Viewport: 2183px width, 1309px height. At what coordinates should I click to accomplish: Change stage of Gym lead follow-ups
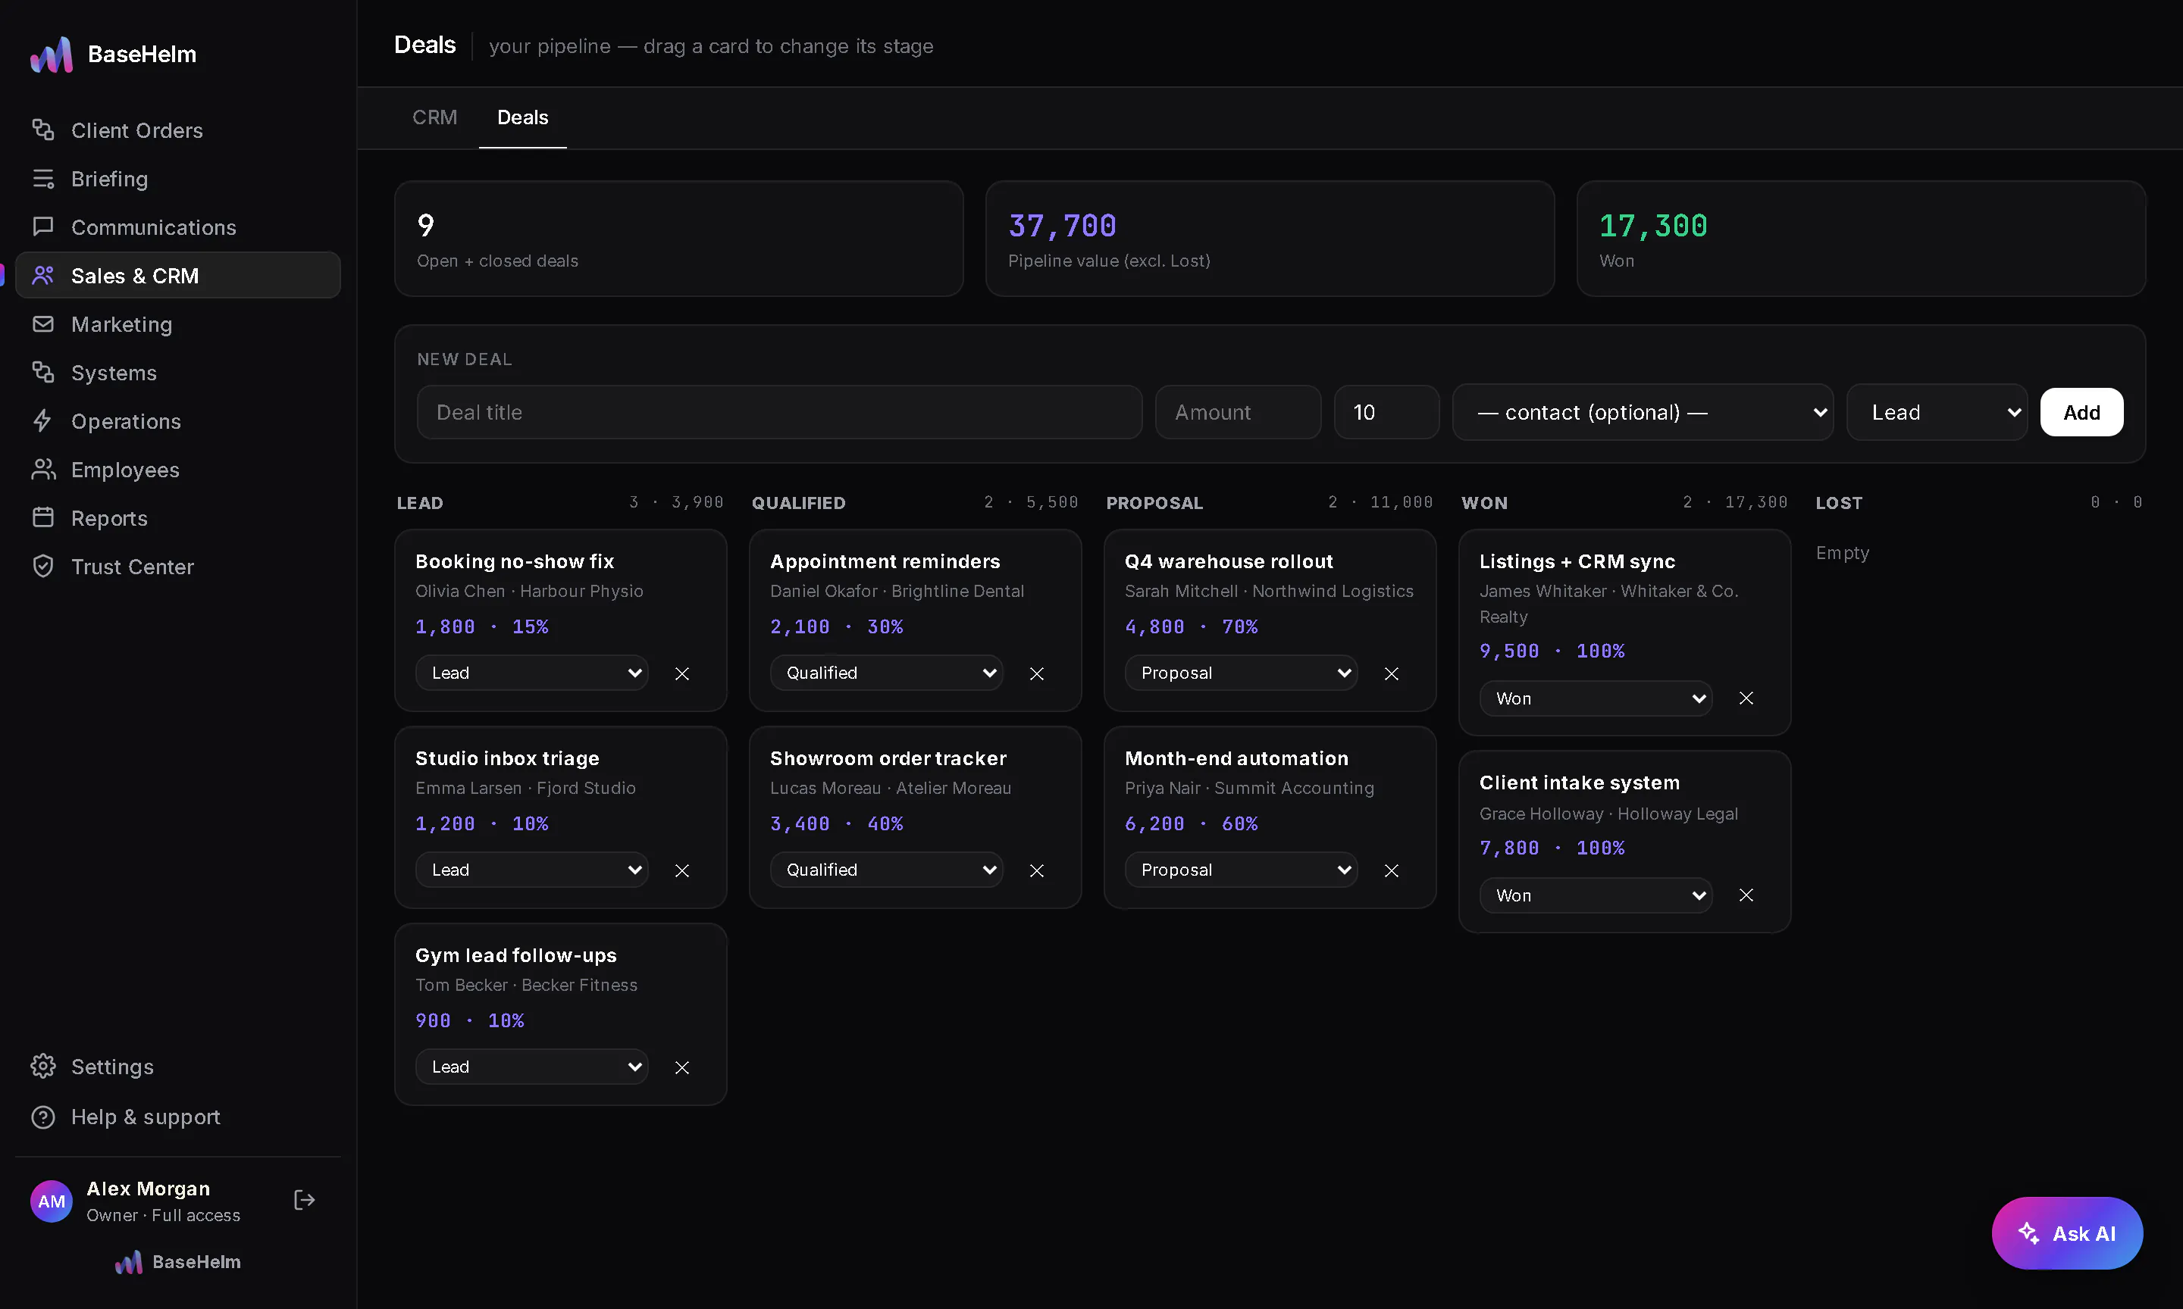click(x=532, y=1067)
